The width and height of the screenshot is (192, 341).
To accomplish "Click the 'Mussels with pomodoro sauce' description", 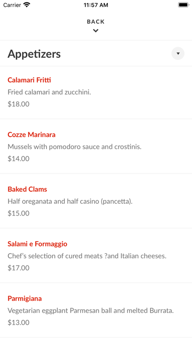I will pos(74,147).
